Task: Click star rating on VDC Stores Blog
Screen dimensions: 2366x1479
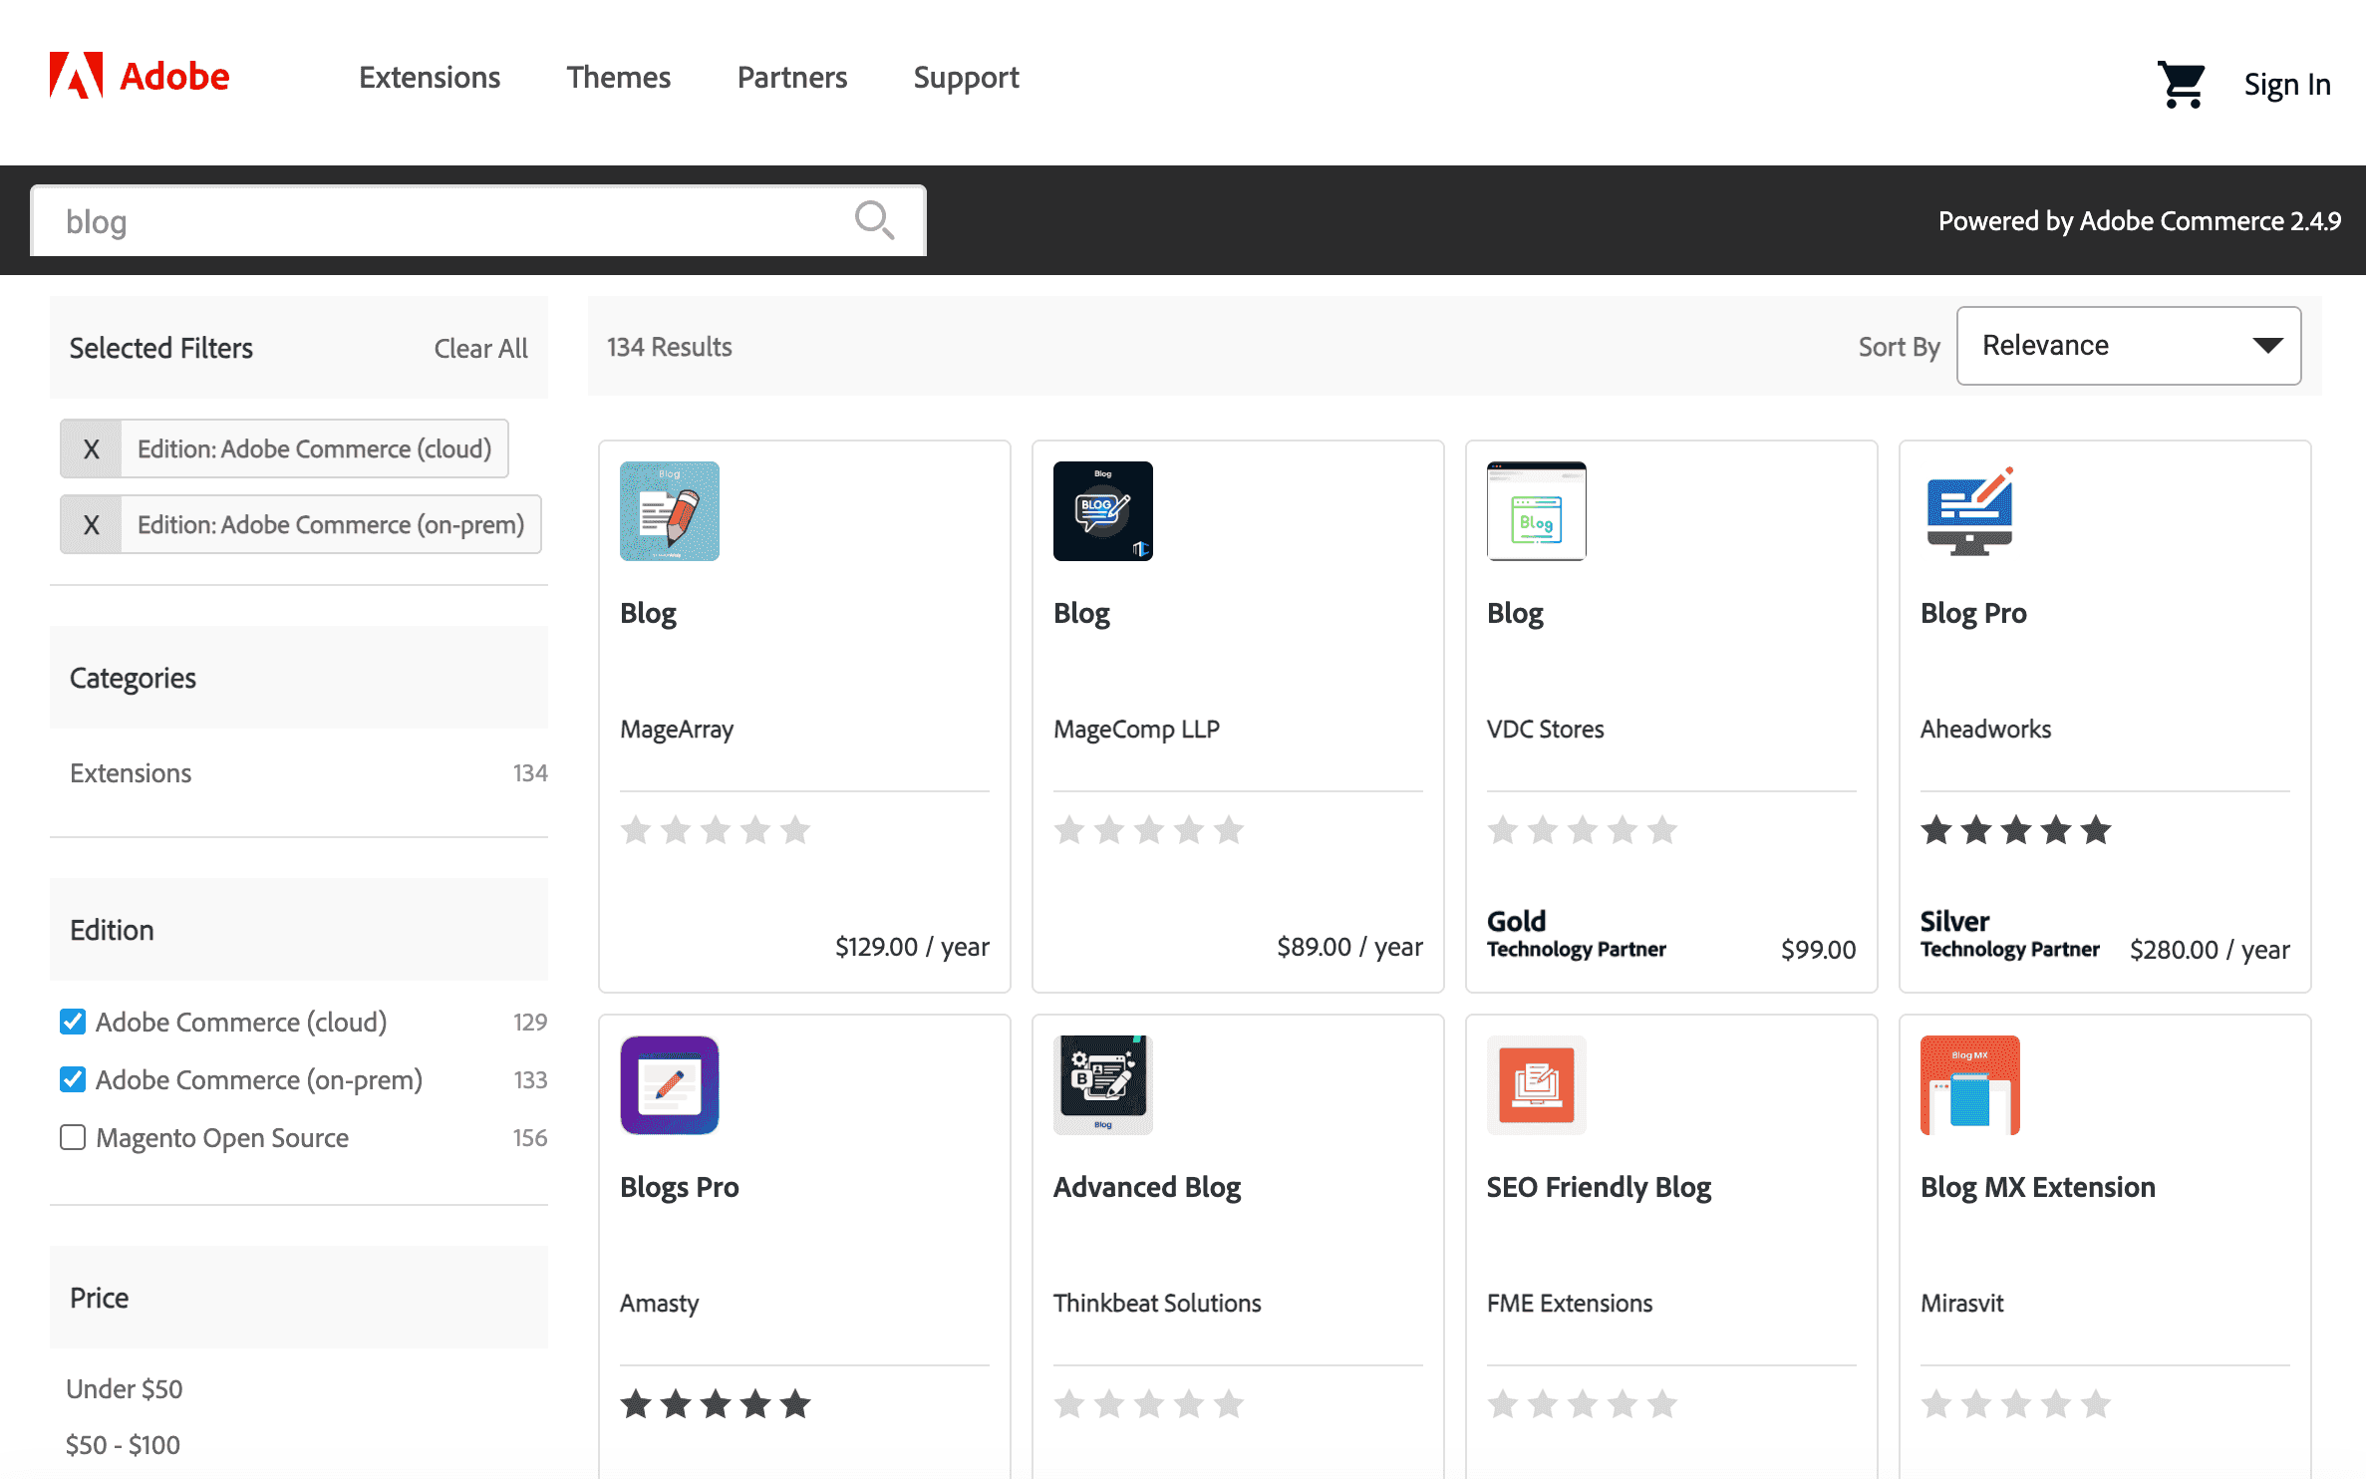Action: click(1583, 829)
